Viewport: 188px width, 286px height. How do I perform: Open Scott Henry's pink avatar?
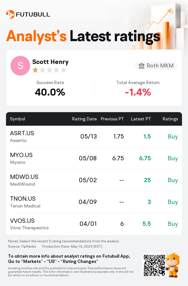[20, 66]
